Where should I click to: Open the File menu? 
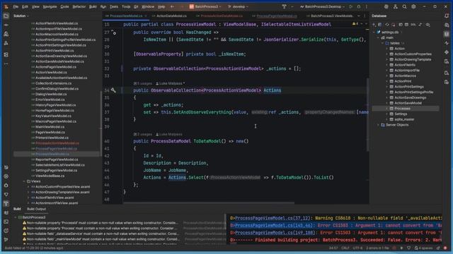point(16,6)
